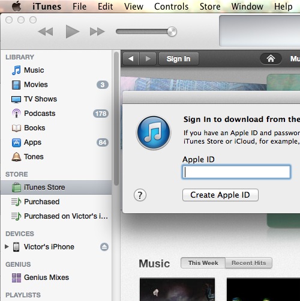Open the Edit menu
The width and height of the screenshot is (300, 301).
[105, 7]
